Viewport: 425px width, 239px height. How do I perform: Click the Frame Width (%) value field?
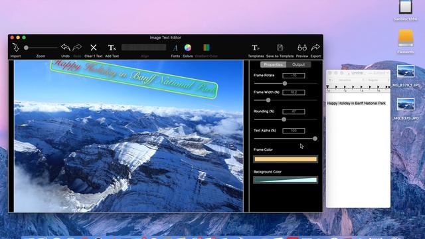pos(294,92)
